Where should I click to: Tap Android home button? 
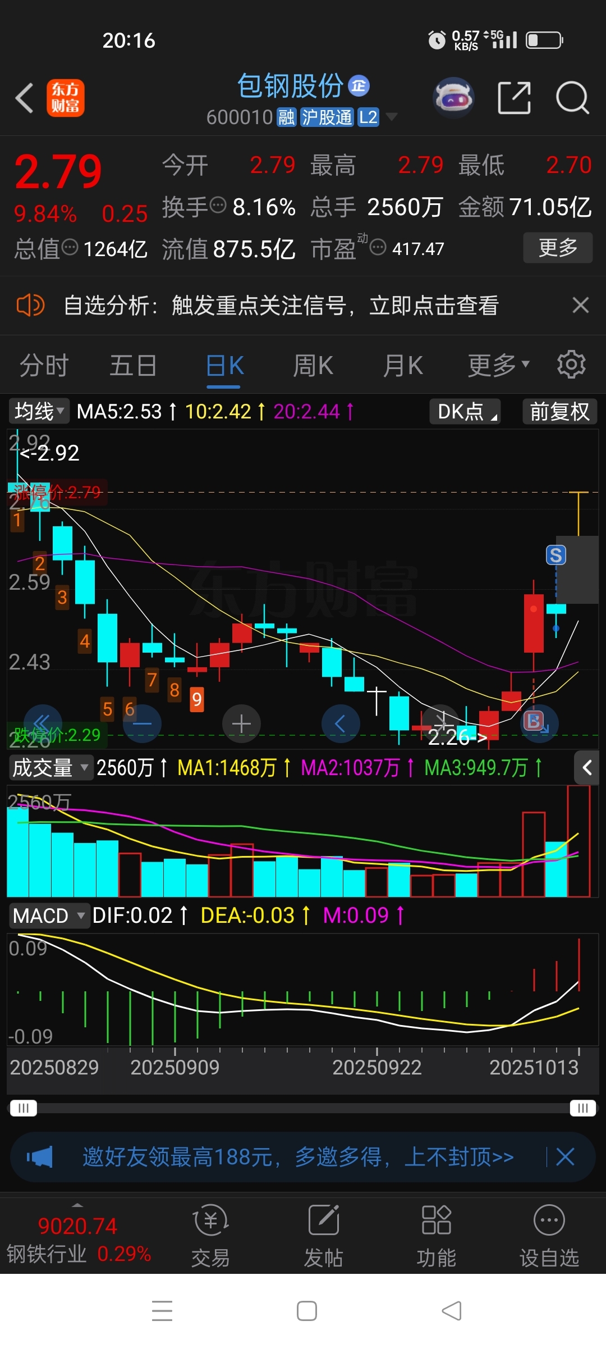pyautogui.click(x=307, y=1311)
